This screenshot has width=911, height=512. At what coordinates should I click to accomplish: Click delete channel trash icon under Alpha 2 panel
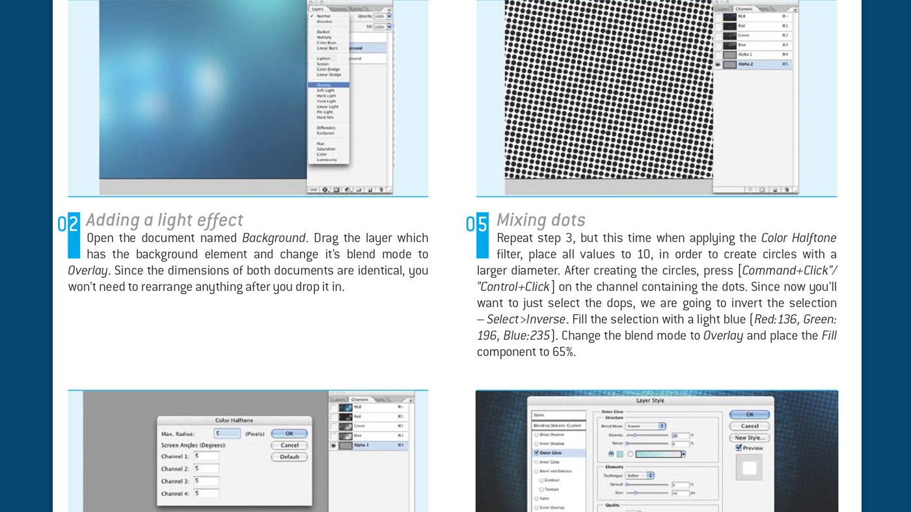click(x=787, y=189)
